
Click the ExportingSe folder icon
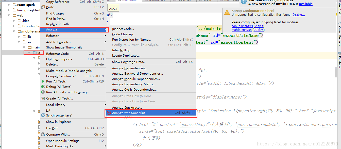tap(20, 26)
